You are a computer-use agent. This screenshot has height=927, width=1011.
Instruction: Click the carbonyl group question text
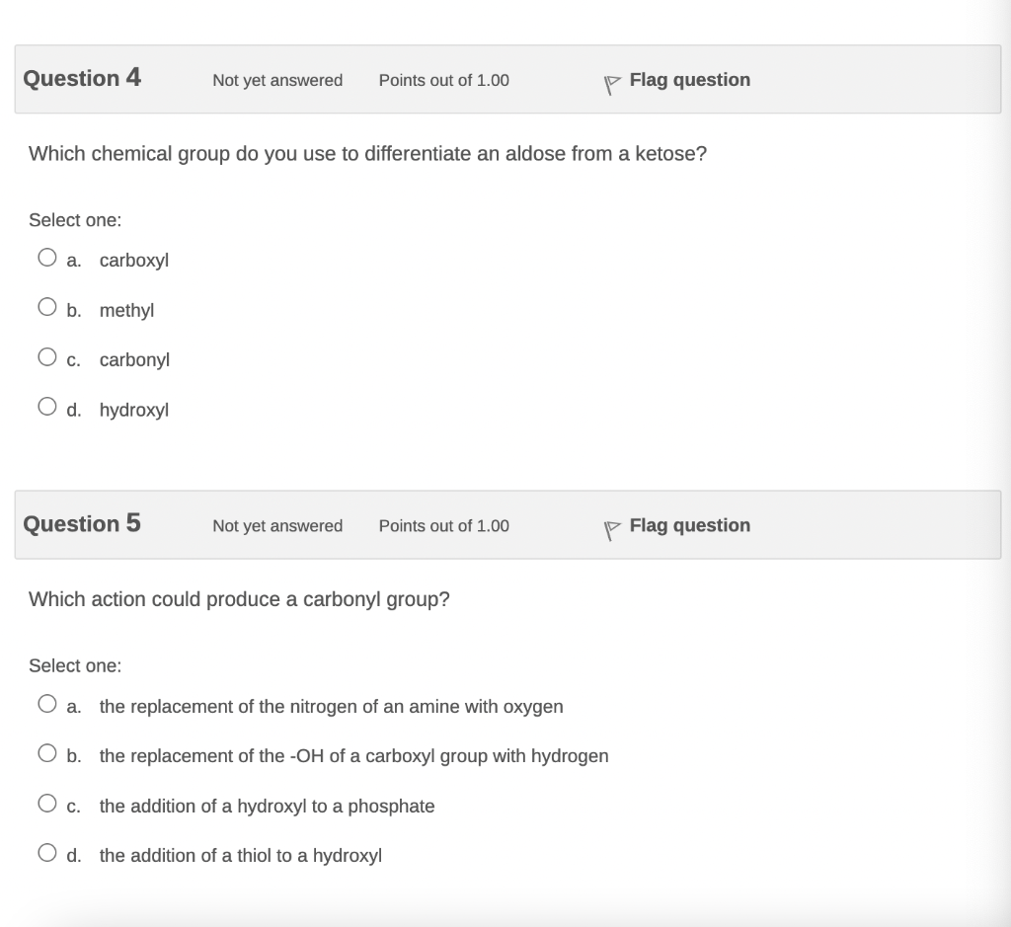click(239, 599)
